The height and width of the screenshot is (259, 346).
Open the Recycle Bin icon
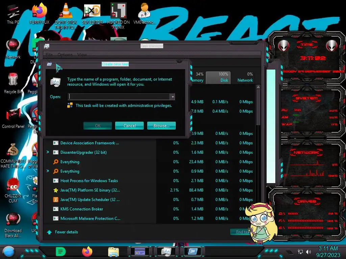13,83
